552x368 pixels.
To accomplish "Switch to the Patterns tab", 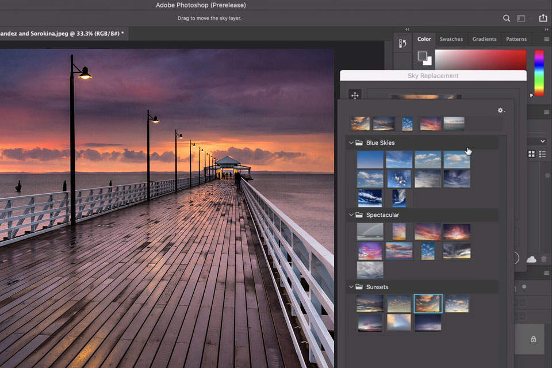I will (516, 39).
